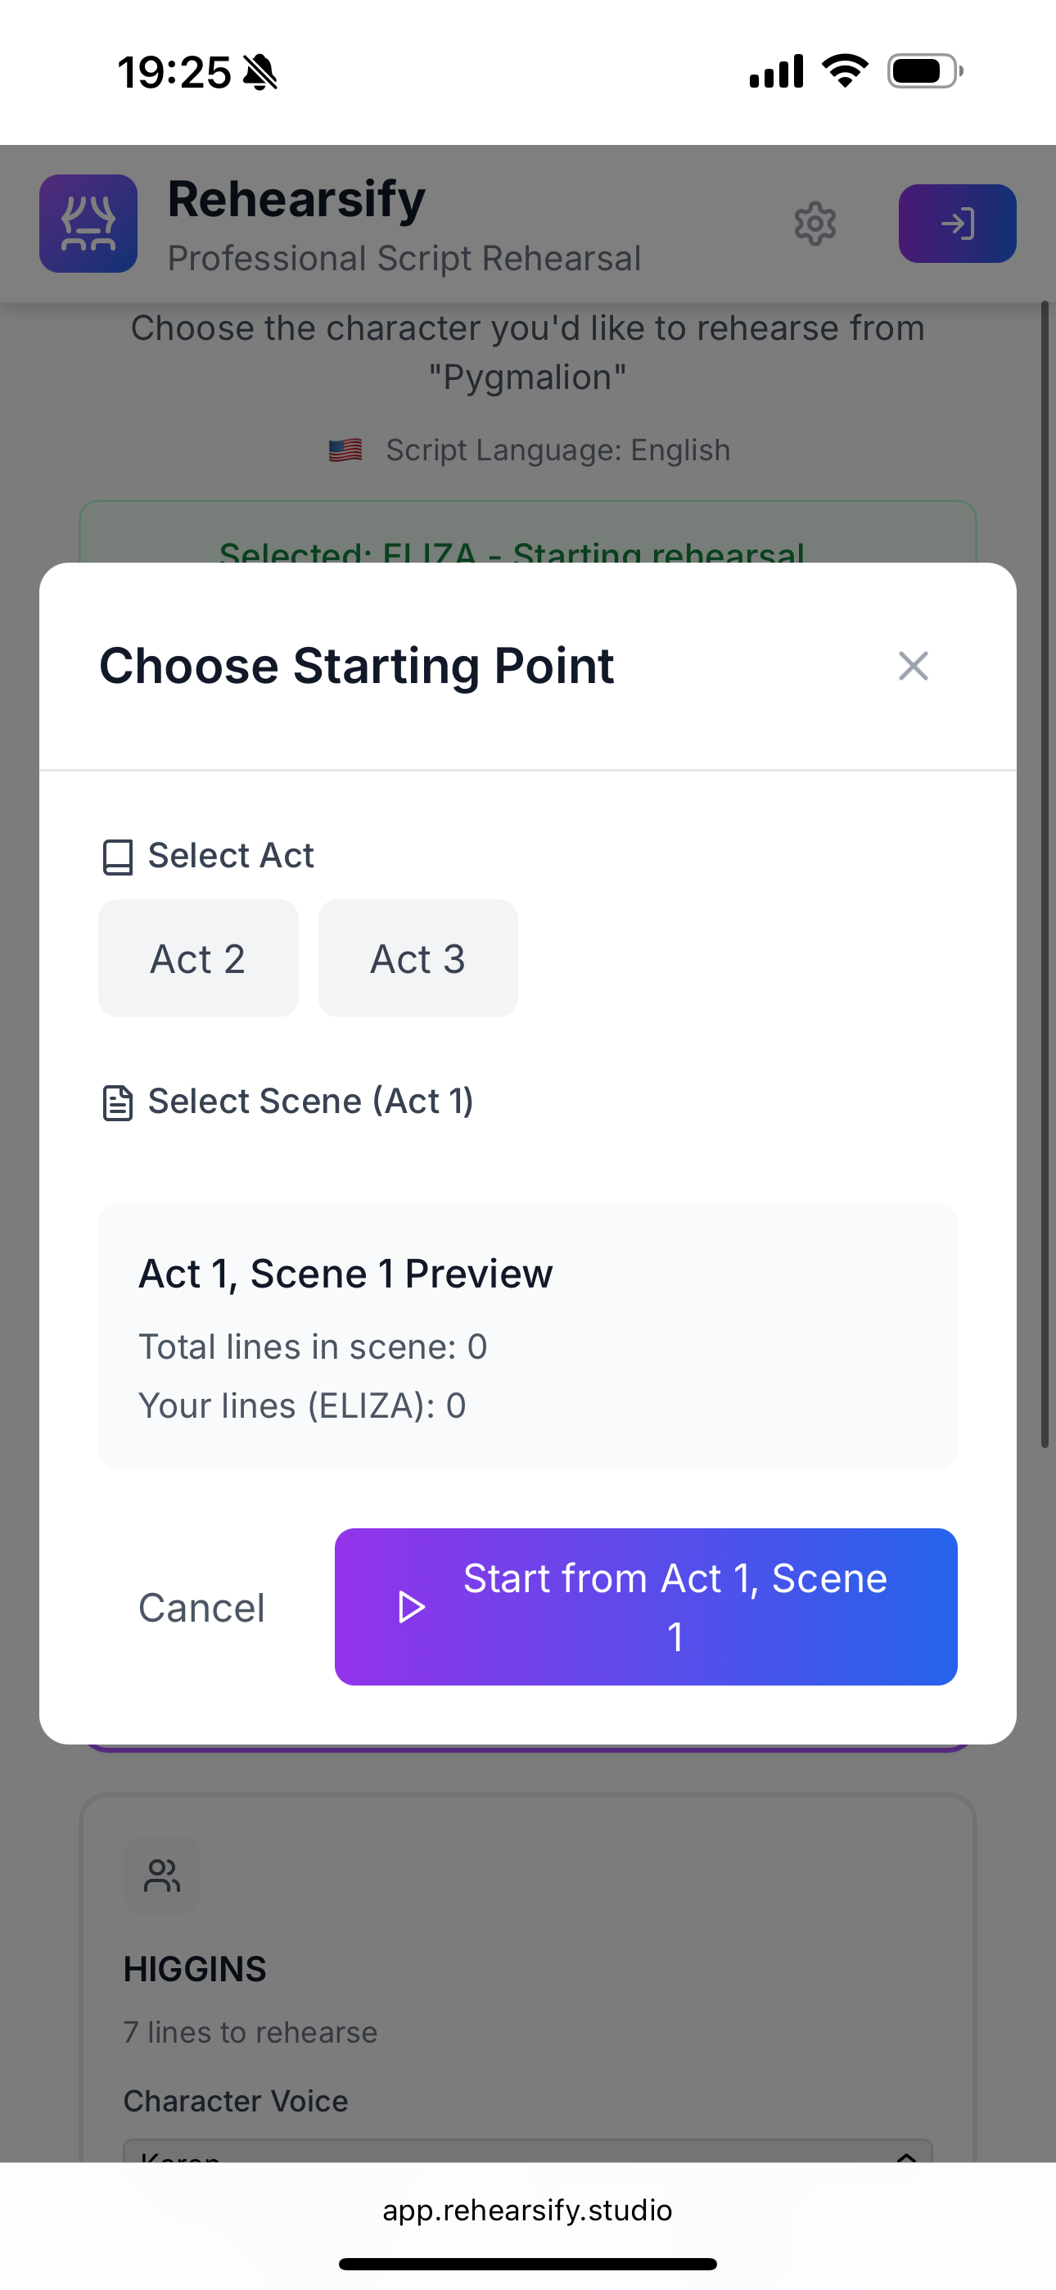
Task: Cancel the starting point selection
Action: pos(201,1607)
